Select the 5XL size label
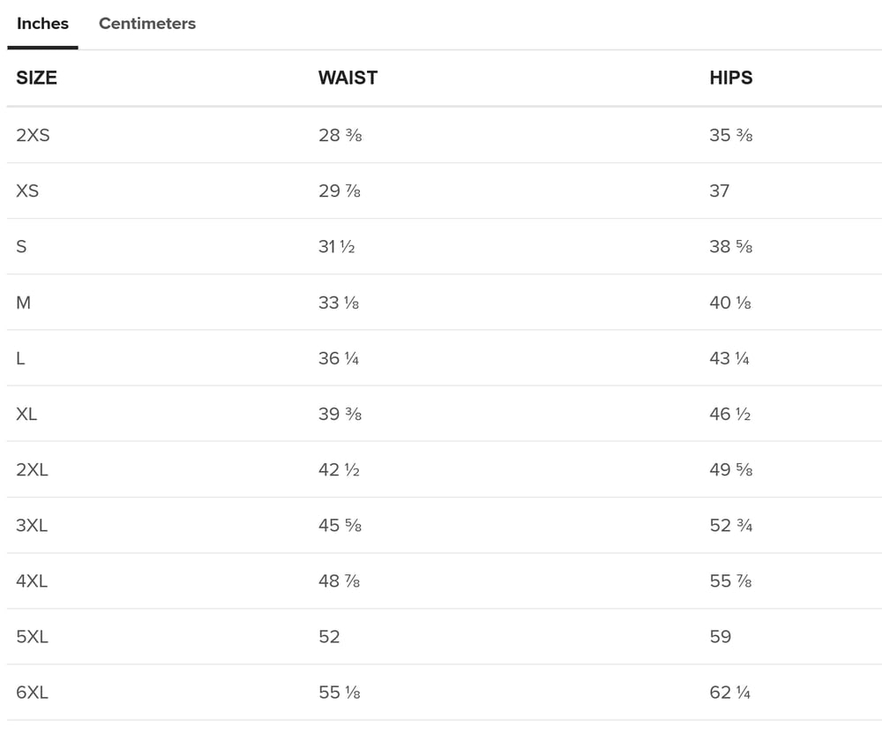 pos(32,637)
